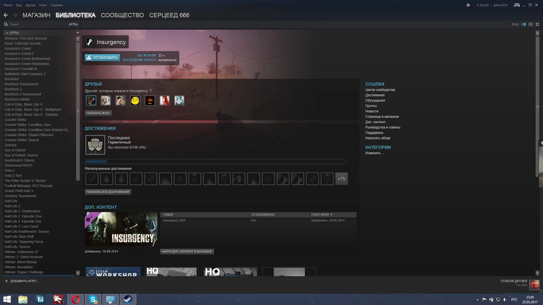Click ДОБАВИТЬ ИГРУ at bottom left
The width and height of the screenshot is (543, 305).
click(21, 281)
